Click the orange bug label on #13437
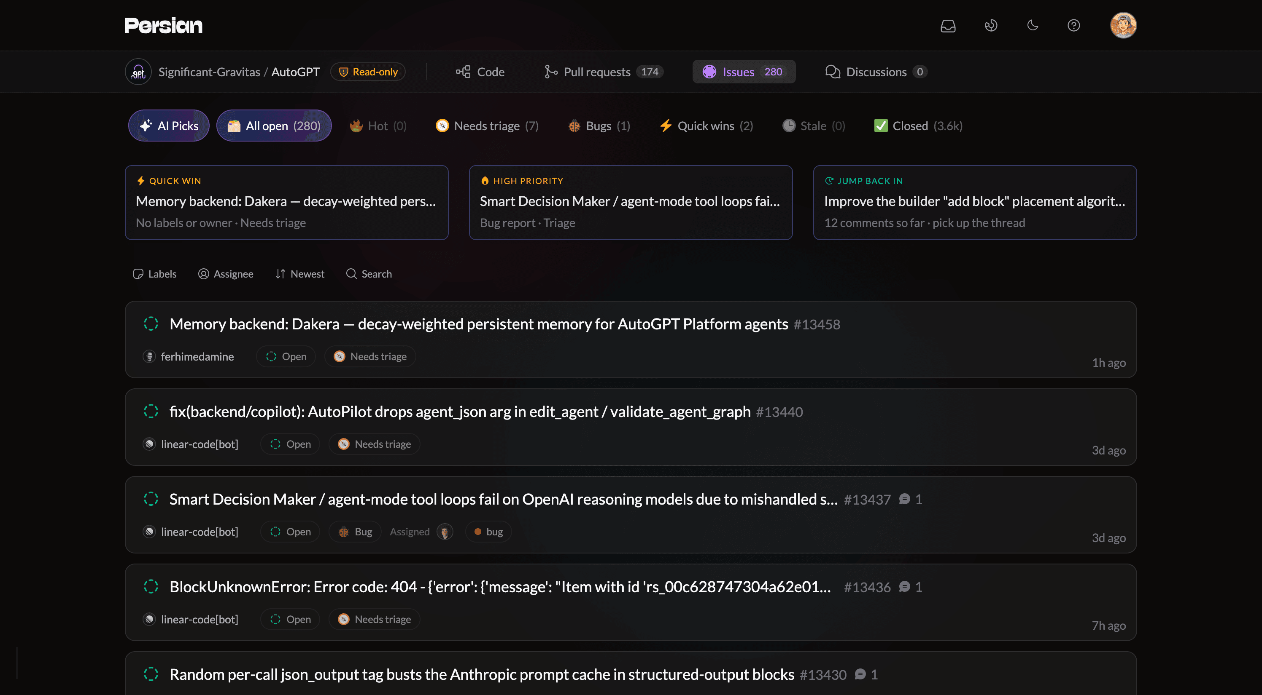This screenshot has height=695, width=1262. [x=488, y=532]
